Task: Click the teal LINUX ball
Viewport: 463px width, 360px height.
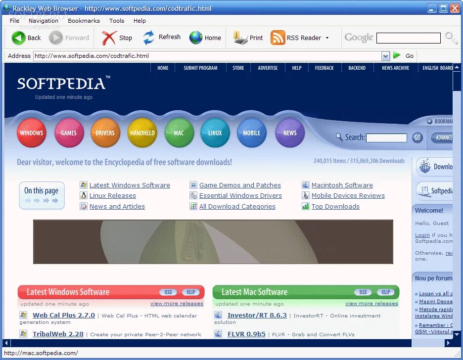Action: (x=215, y=133)
